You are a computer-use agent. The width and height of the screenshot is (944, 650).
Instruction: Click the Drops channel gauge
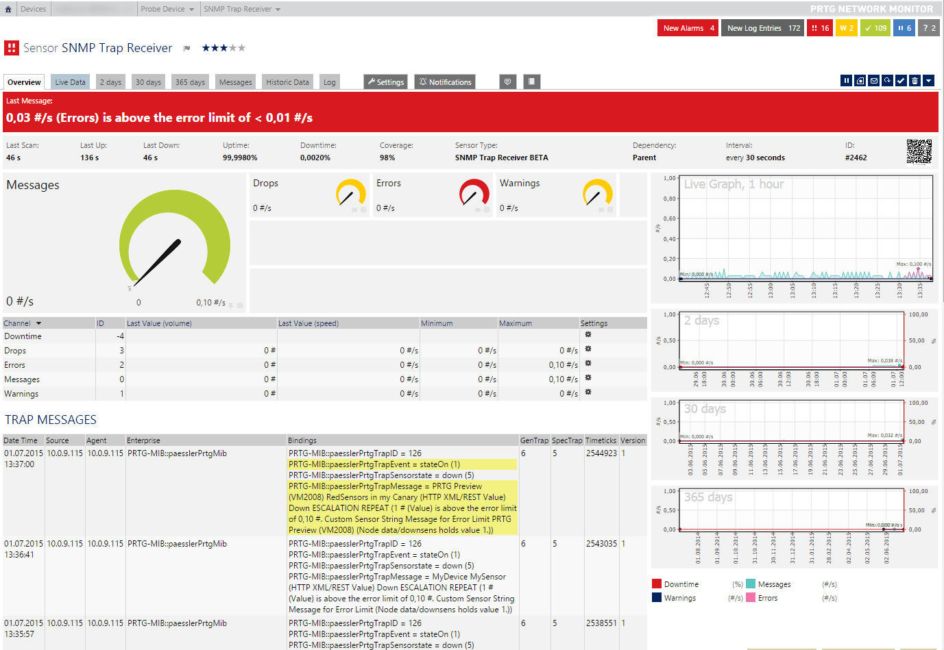(x=350, y=193)
